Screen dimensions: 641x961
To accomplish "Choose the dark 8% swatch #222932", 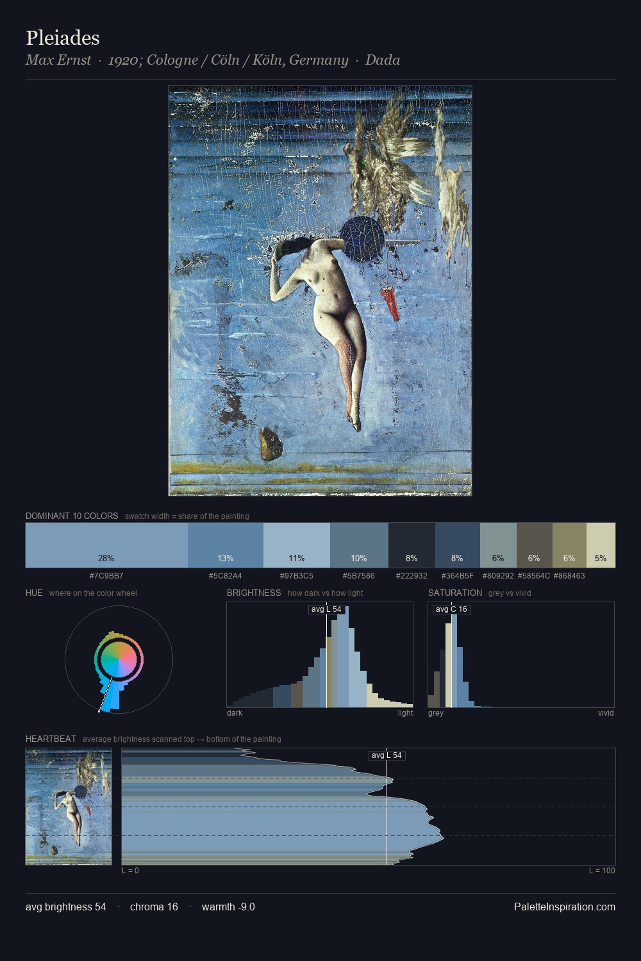I will pos(412,545).
